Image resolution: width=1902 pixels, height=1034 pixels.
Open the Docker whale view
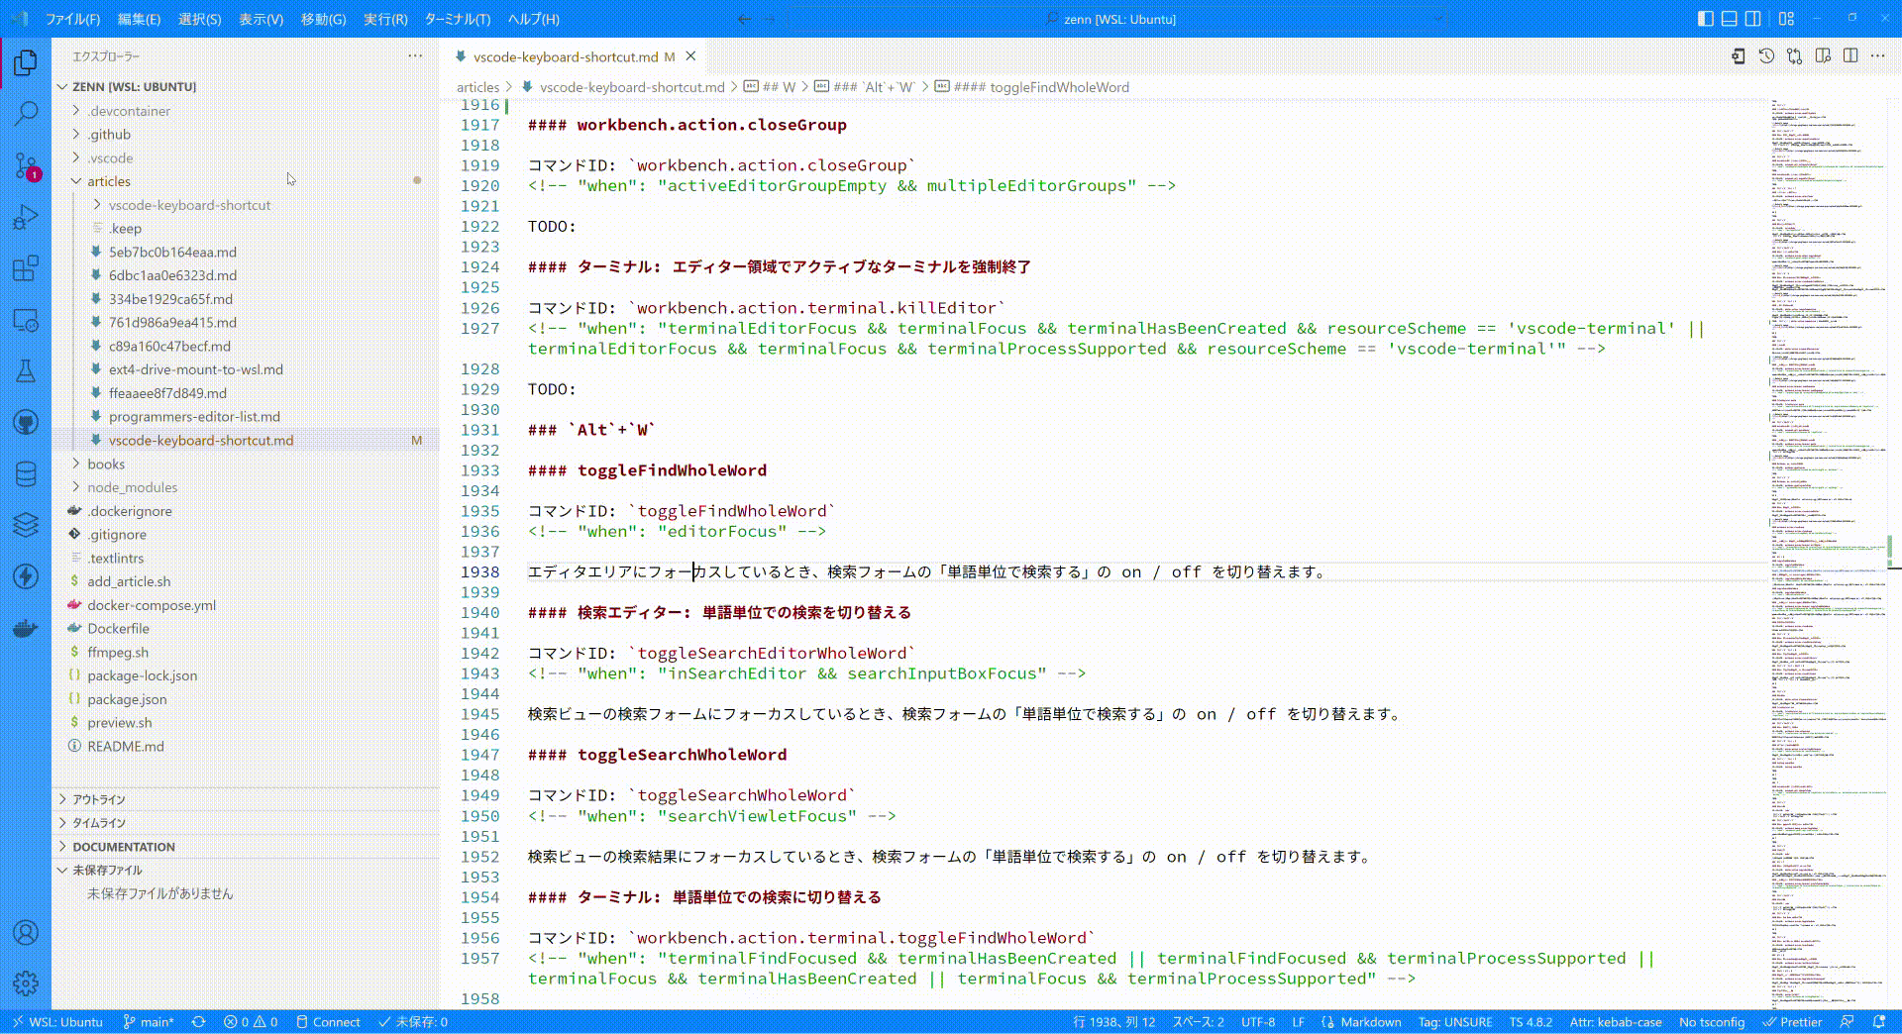[x=26, y=628]
